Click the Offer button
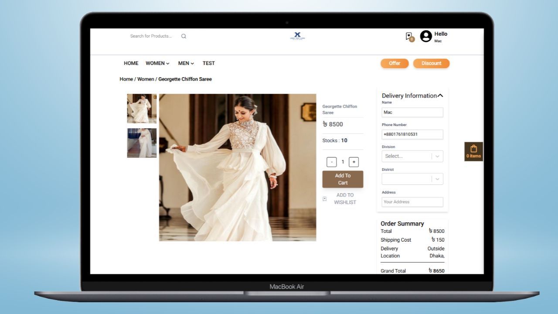The width and height of the screenshot is (558, 314). (395, 63)
